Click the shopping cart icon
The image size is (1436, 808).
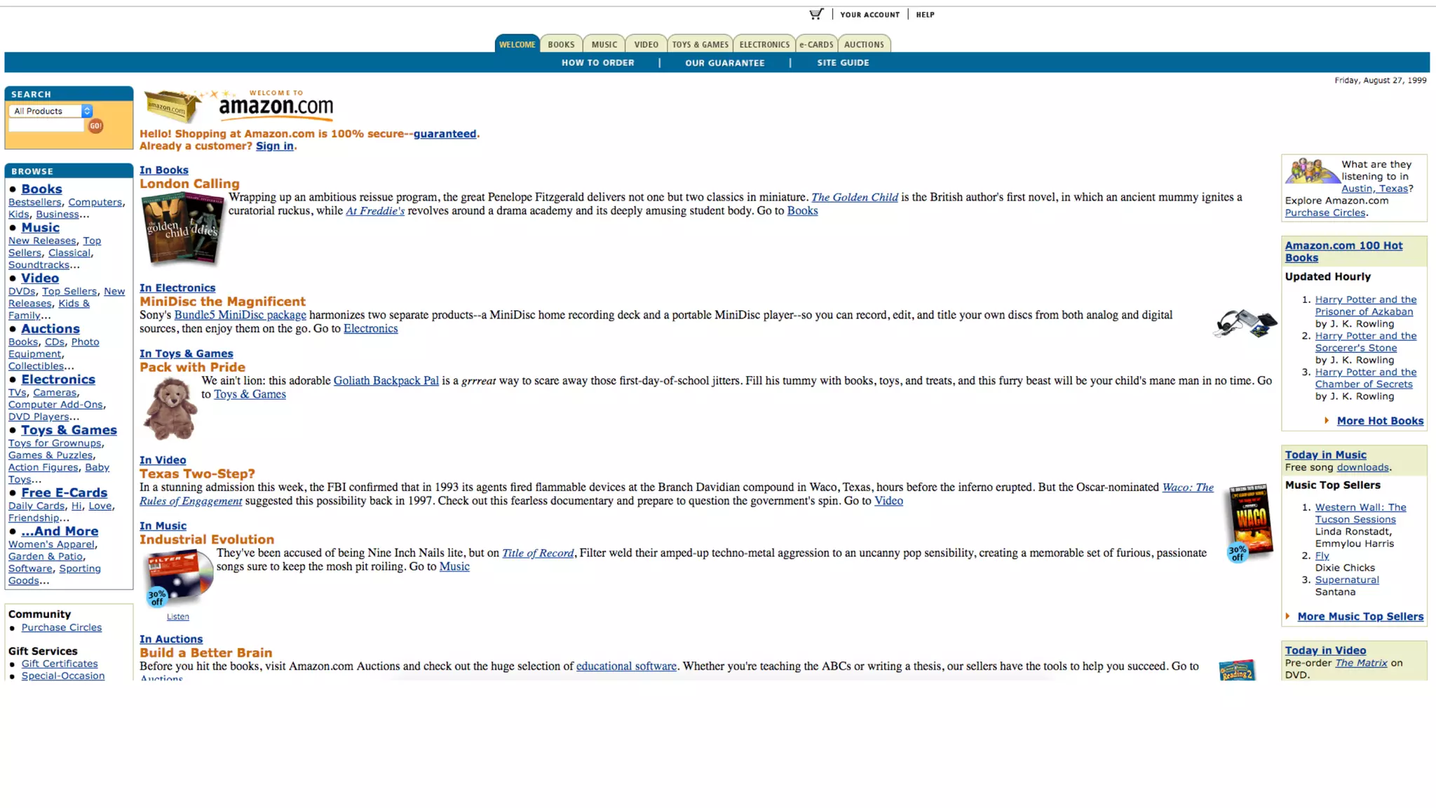pyautogui.click(x=815, y=14)
